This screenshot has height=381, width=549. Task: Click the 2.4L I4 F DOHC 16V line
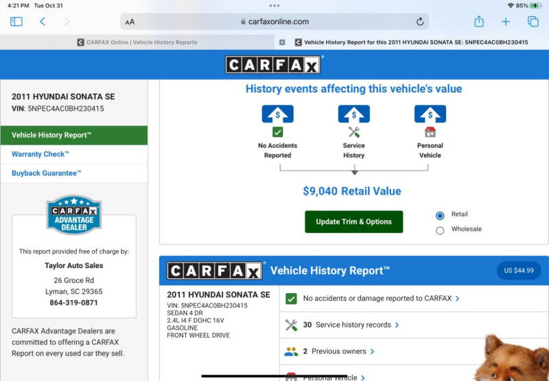pyautogui.click(x=196, y=320)
